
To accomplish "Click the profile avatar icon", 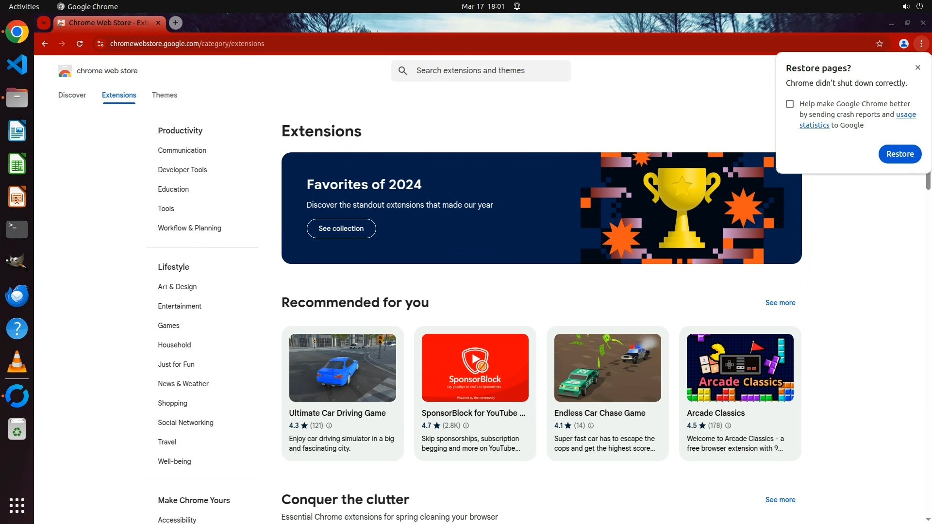I will [903, 44].
